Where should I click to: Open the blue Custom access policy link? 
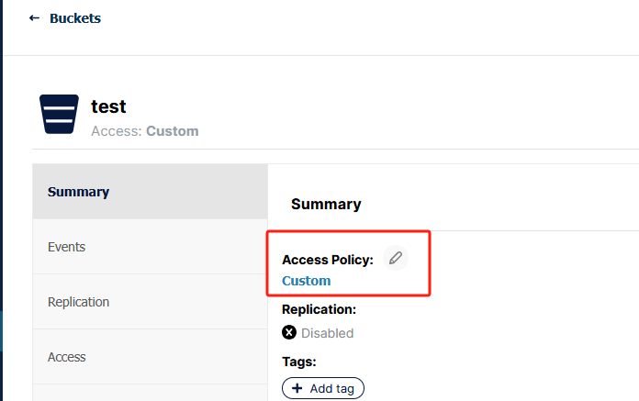306,281
